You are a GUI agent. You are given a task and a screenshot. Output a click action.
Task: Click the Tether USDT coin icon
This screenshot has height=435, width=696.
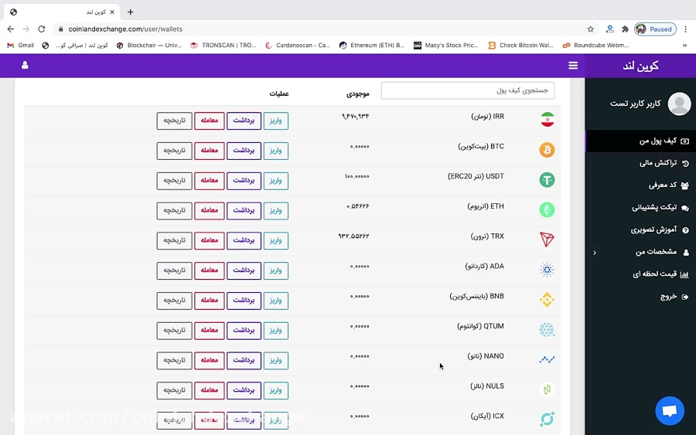[547, 179]
